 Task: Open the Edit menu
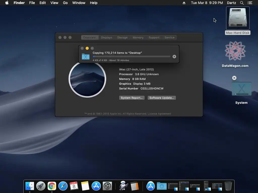click(43, 3)
